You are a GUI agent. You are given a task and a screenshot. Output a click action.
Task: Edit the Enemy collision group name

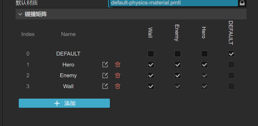coord(105,75)
